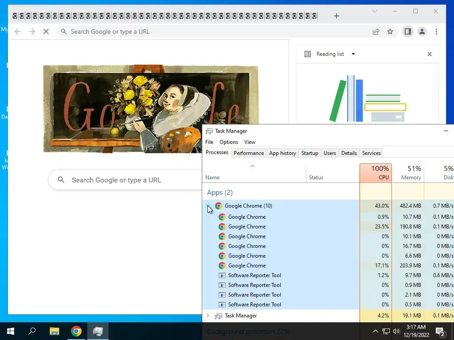
Task: Close the Reading list side panel
Action: [x=430, y=54]
